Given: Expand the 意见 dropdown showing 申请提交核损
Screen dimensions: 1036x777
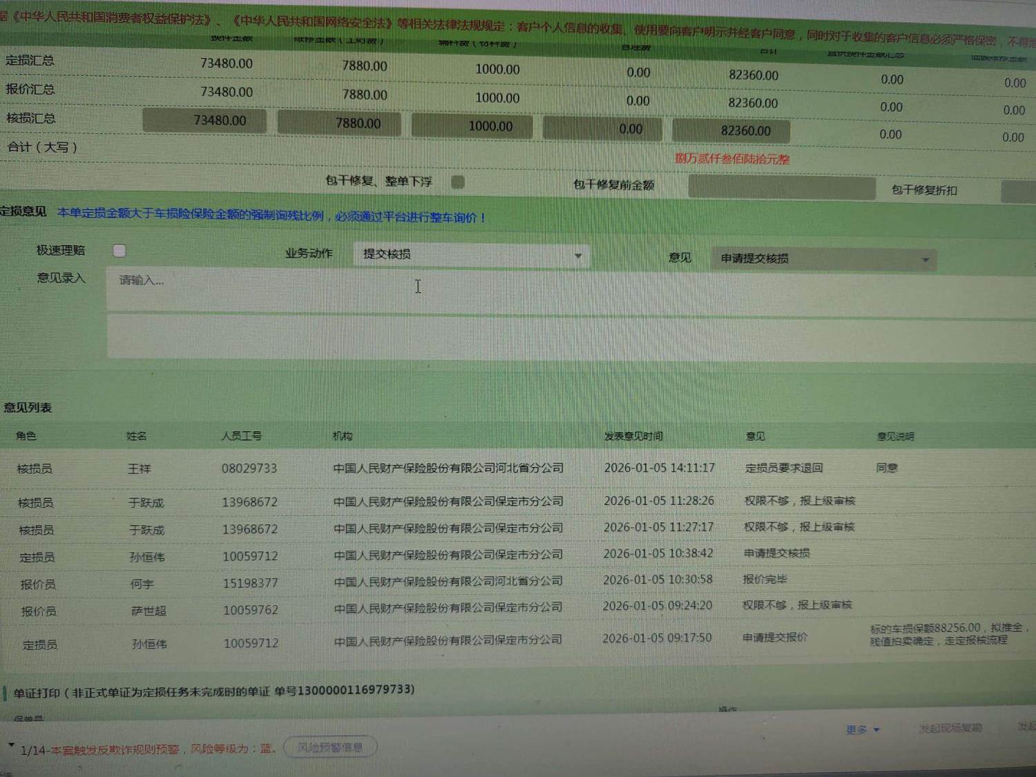Looking at the screenshot, I should tap(823, 259).
